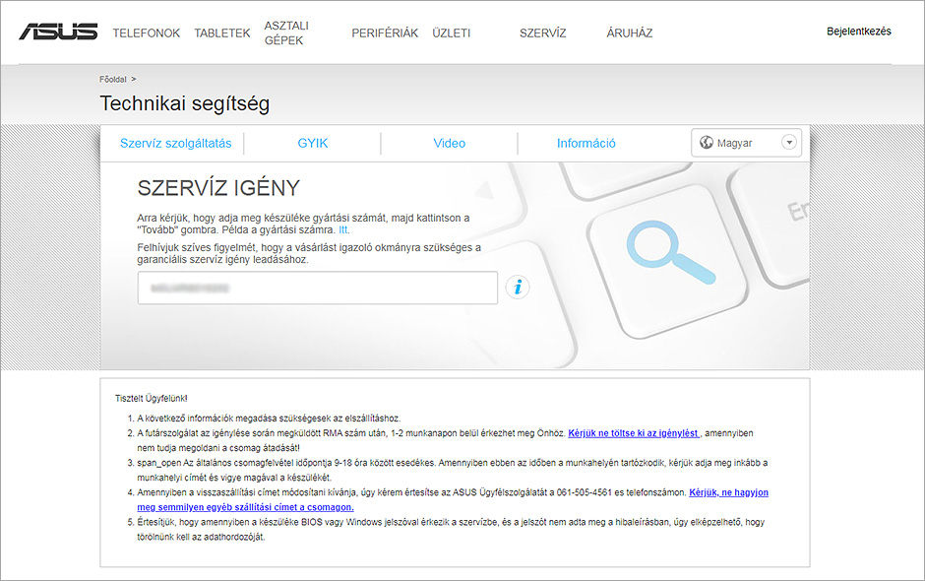
Task: Switch to the GYIK tab
Action: pos(313,143)
